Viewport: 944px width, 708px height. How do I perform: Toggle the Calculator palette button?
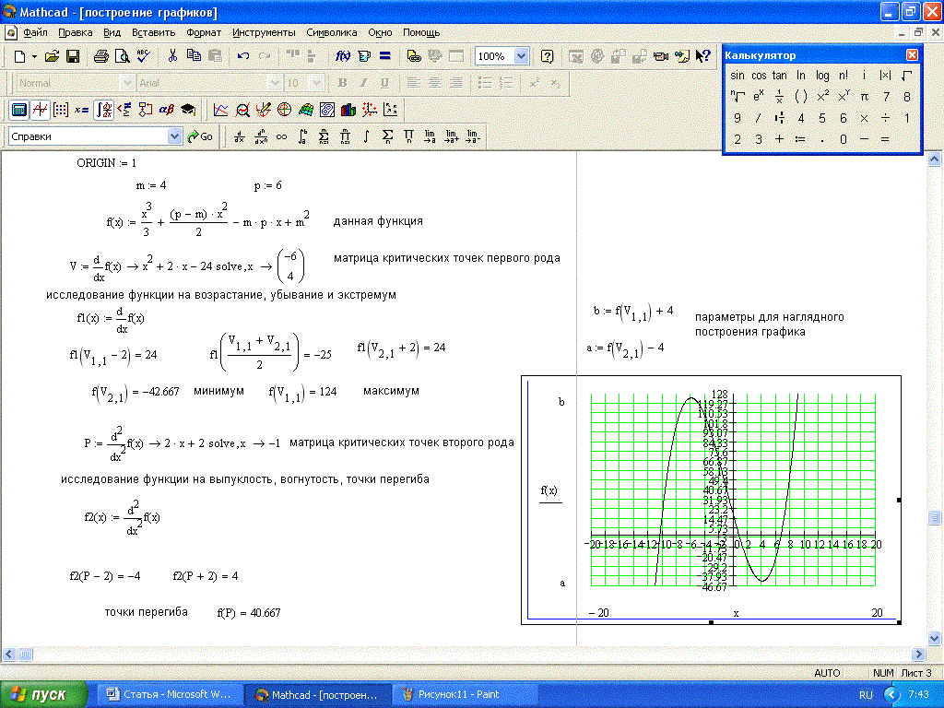(x=18, y=110)
